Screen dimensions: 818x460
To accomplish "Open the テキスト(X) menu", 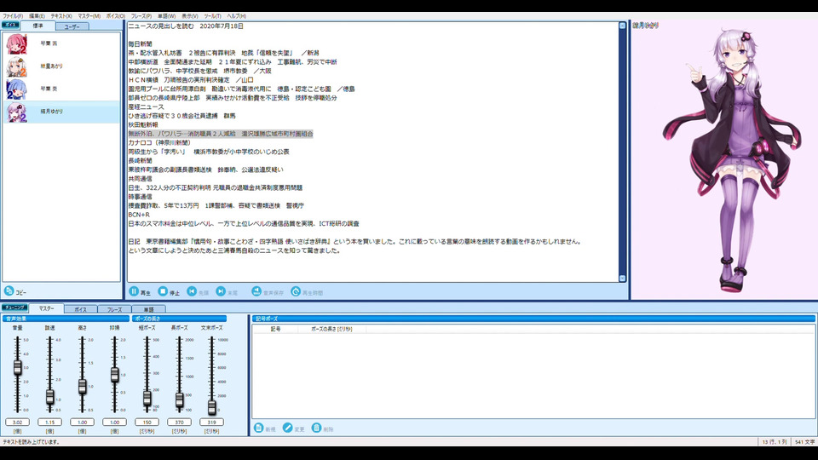I will (x=61, y=16).
